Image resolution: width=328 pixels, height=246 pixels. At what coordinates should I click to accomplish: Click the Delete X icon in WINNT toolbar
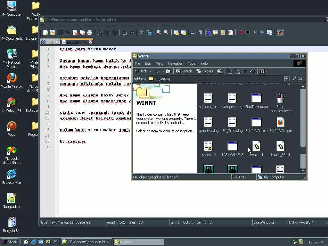tap(244, 71)
